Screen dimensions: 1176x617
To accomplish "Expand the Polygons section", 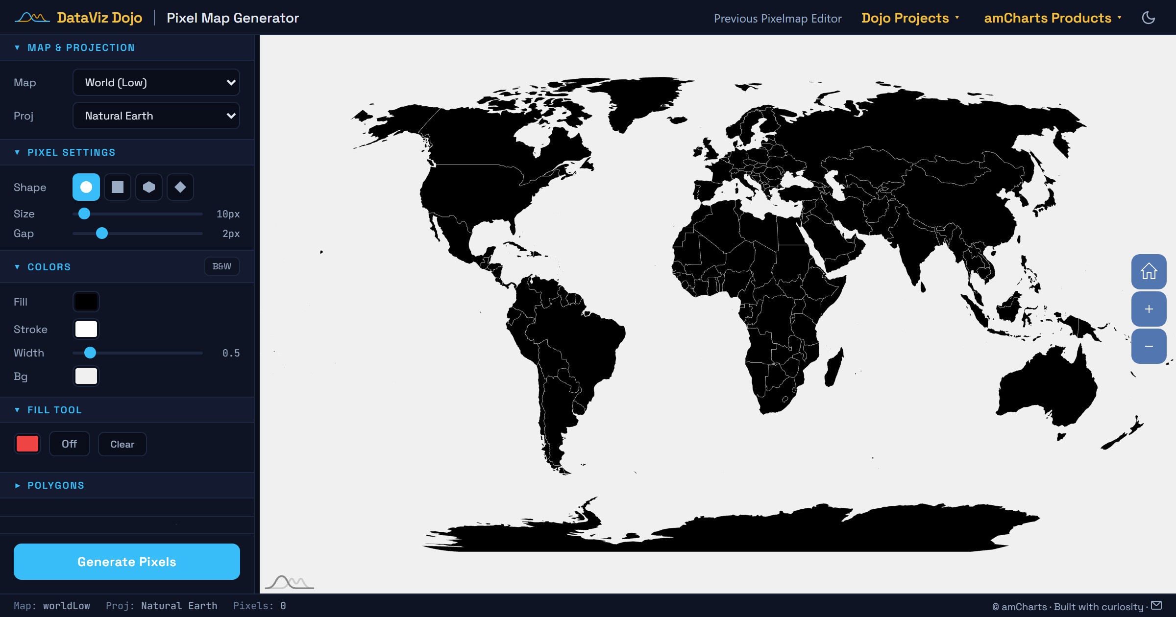I will tap(56, 485).
